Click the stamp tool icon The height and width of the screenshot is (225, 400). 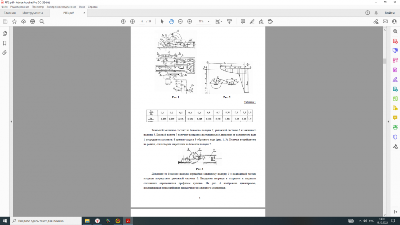(270, 22)
